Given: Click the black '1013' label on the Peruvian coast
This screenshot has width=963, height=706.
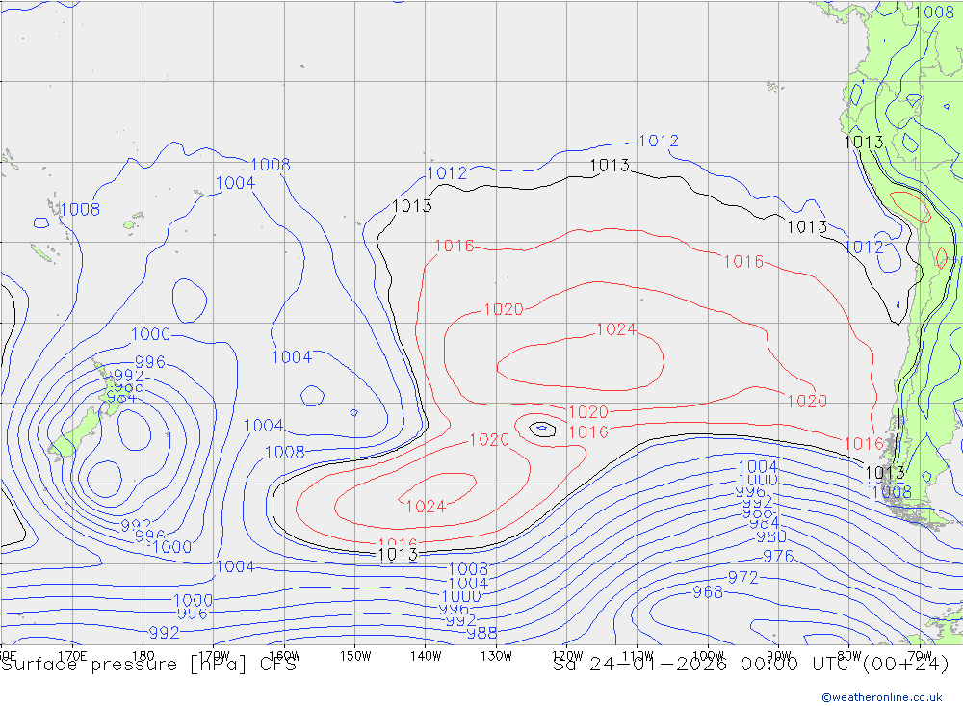Looking at the screenshot, I should coord(864,143).
